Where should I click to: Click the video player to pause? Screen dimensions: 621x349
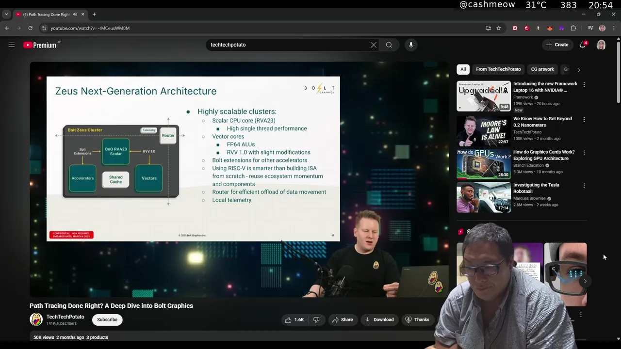239,179
